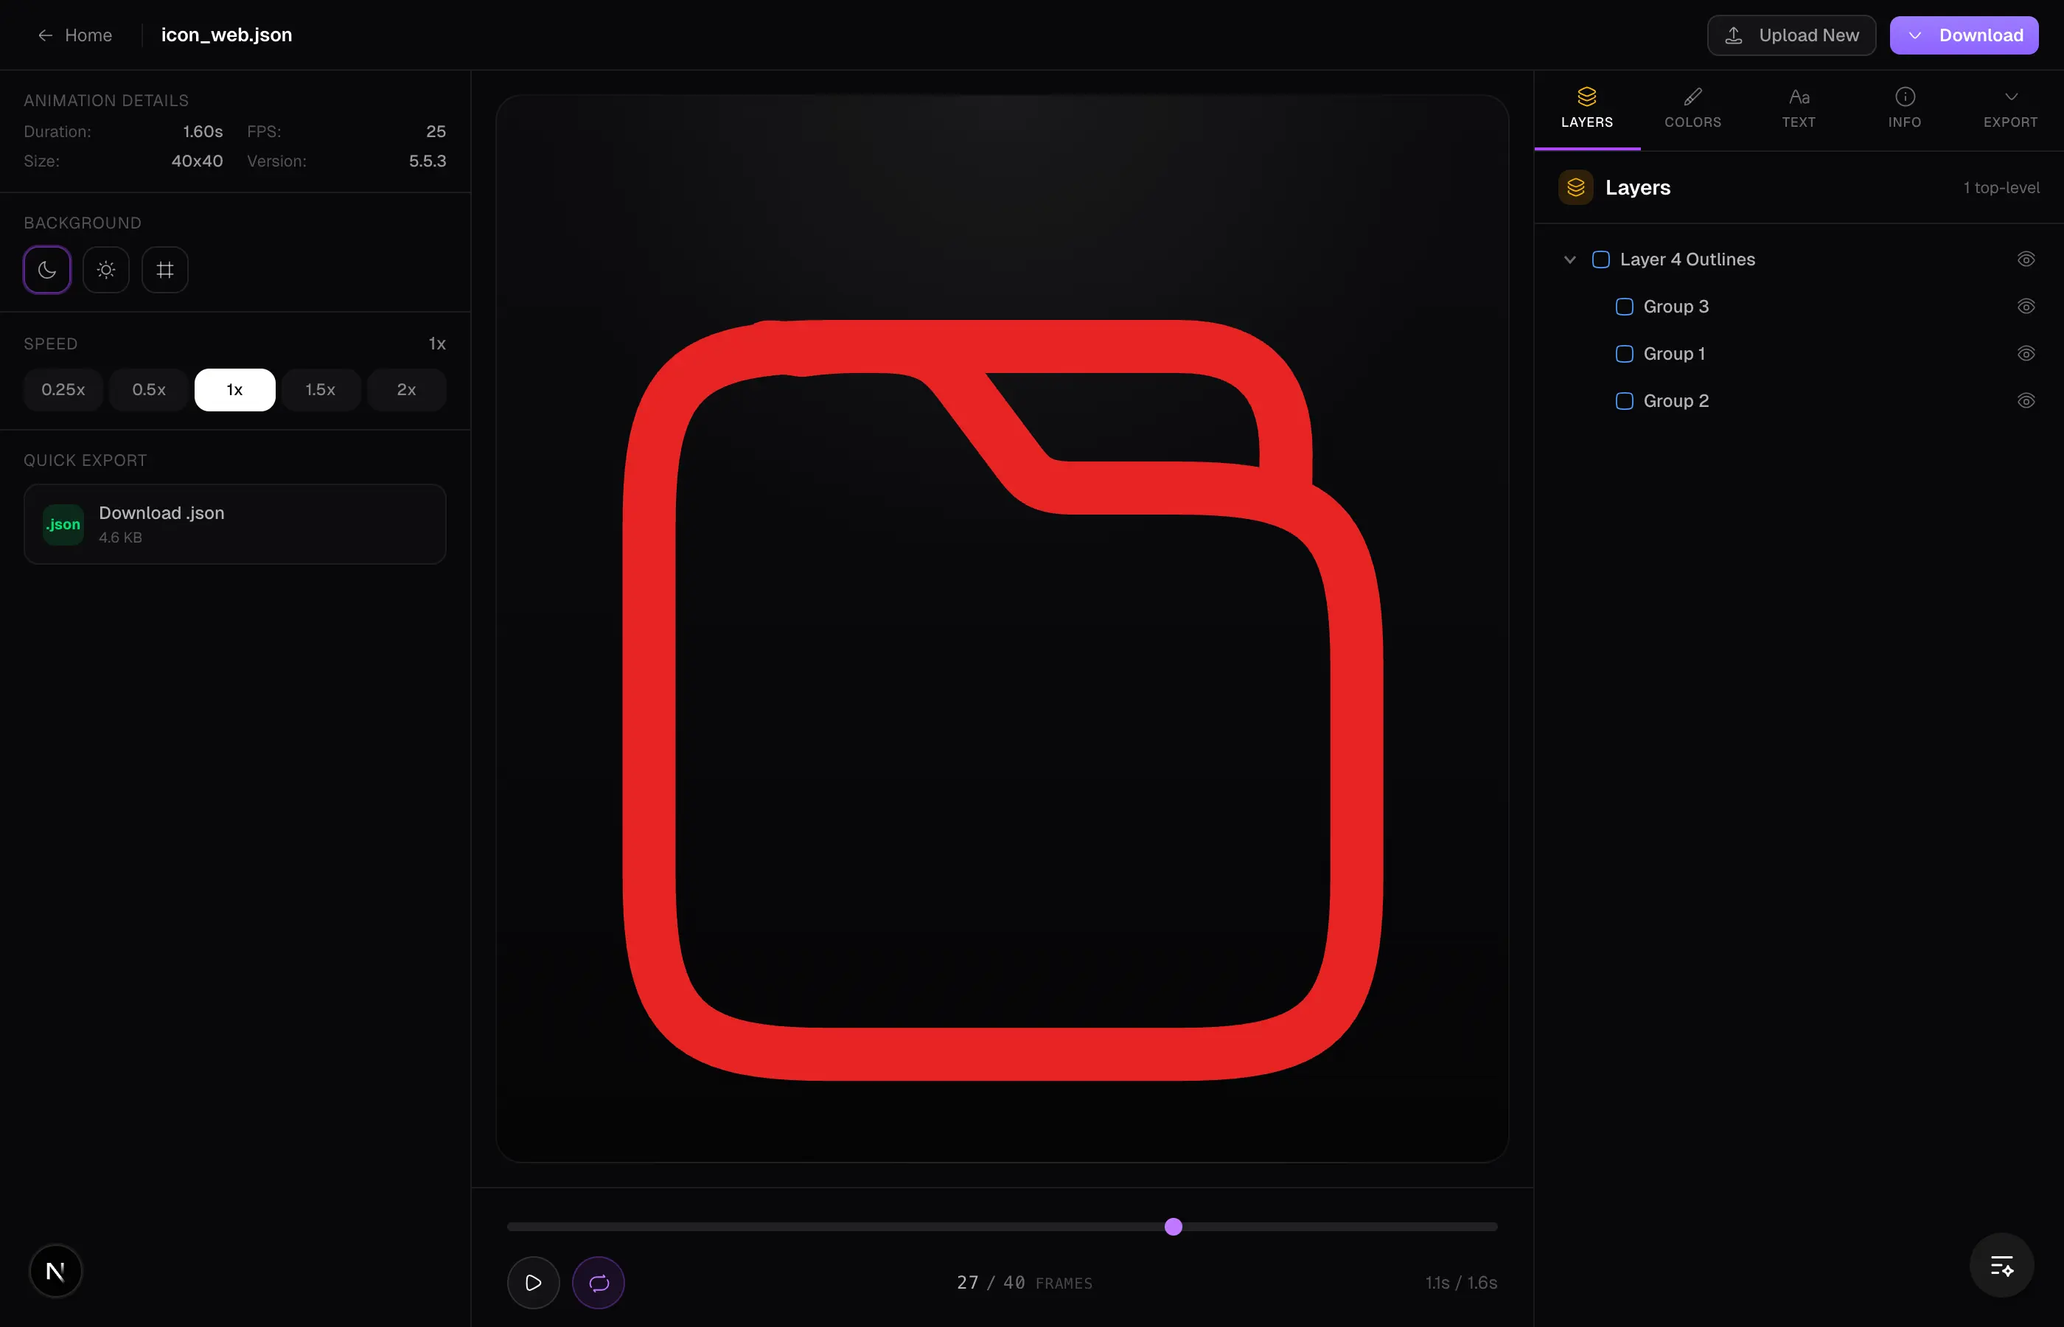Click the timeline scrubber handle

[x=1174, y=1226]
